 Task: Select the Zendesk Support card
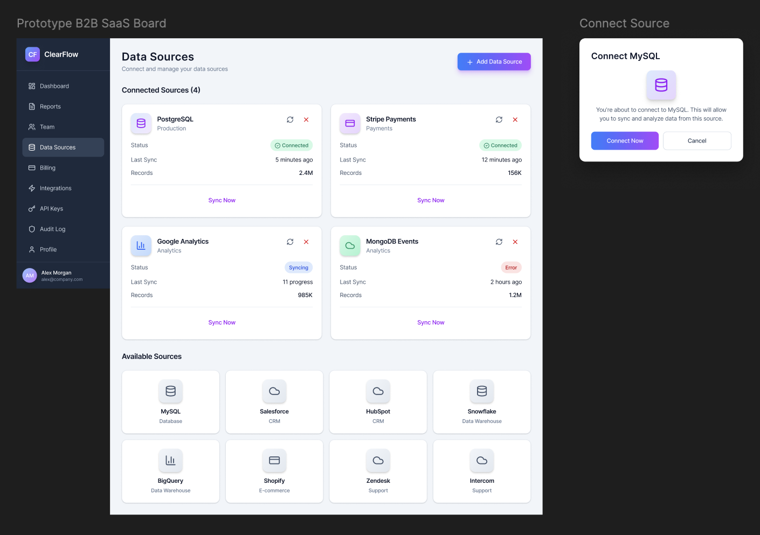pyautogui.click(x=378, y=471)
